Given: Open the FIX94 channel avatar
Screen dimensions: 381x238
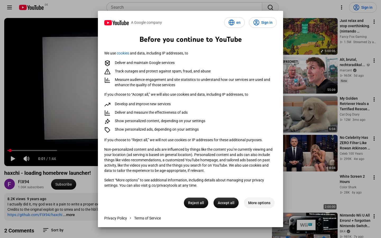Looking at the screenshot, I should [10, 184].
